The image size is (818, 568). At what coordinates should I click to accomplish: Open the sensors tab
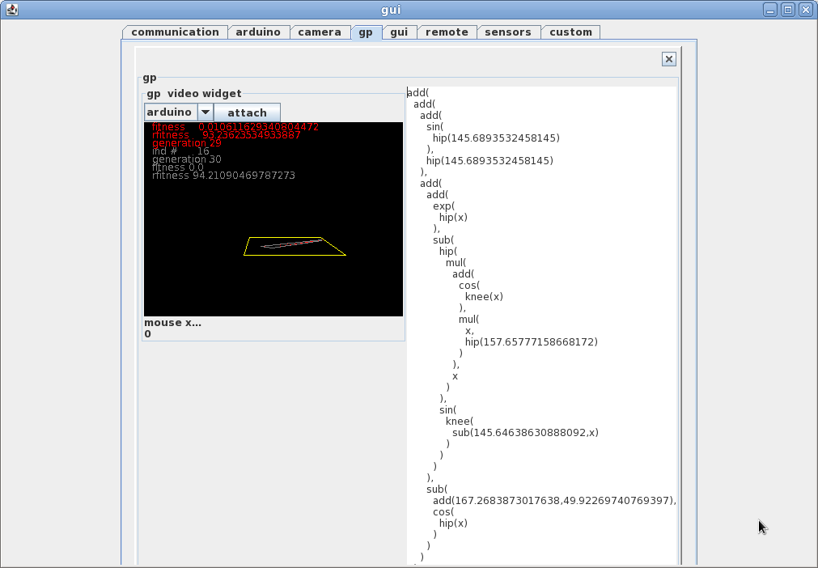[x=508, y=32]
